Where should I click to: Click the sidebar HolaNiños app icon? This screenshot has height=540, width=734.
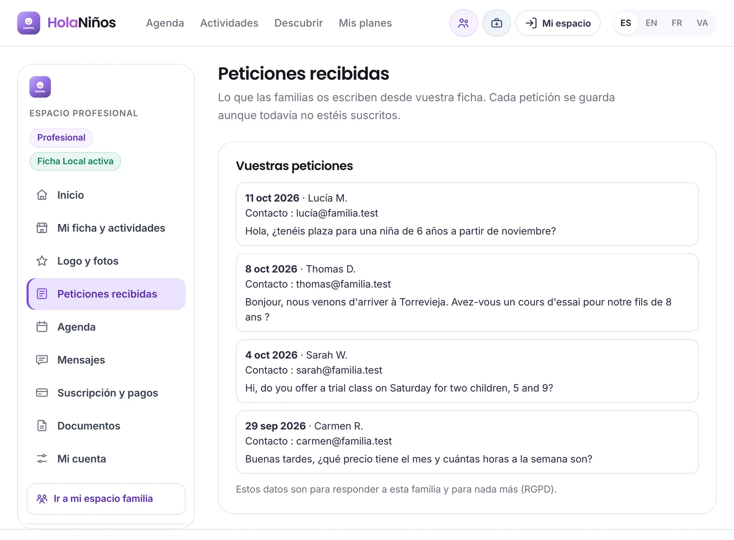[40, 87]
